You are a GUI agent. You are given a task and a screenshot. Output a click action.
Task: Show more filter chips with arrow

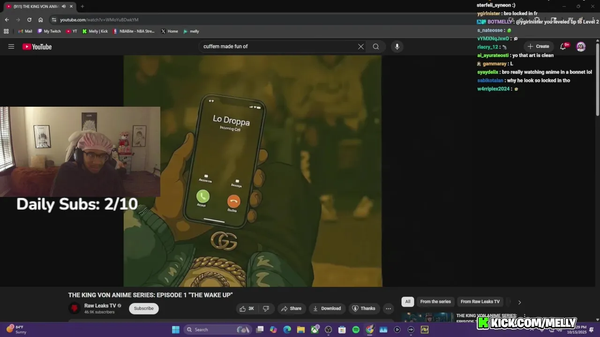click(519, 302)
